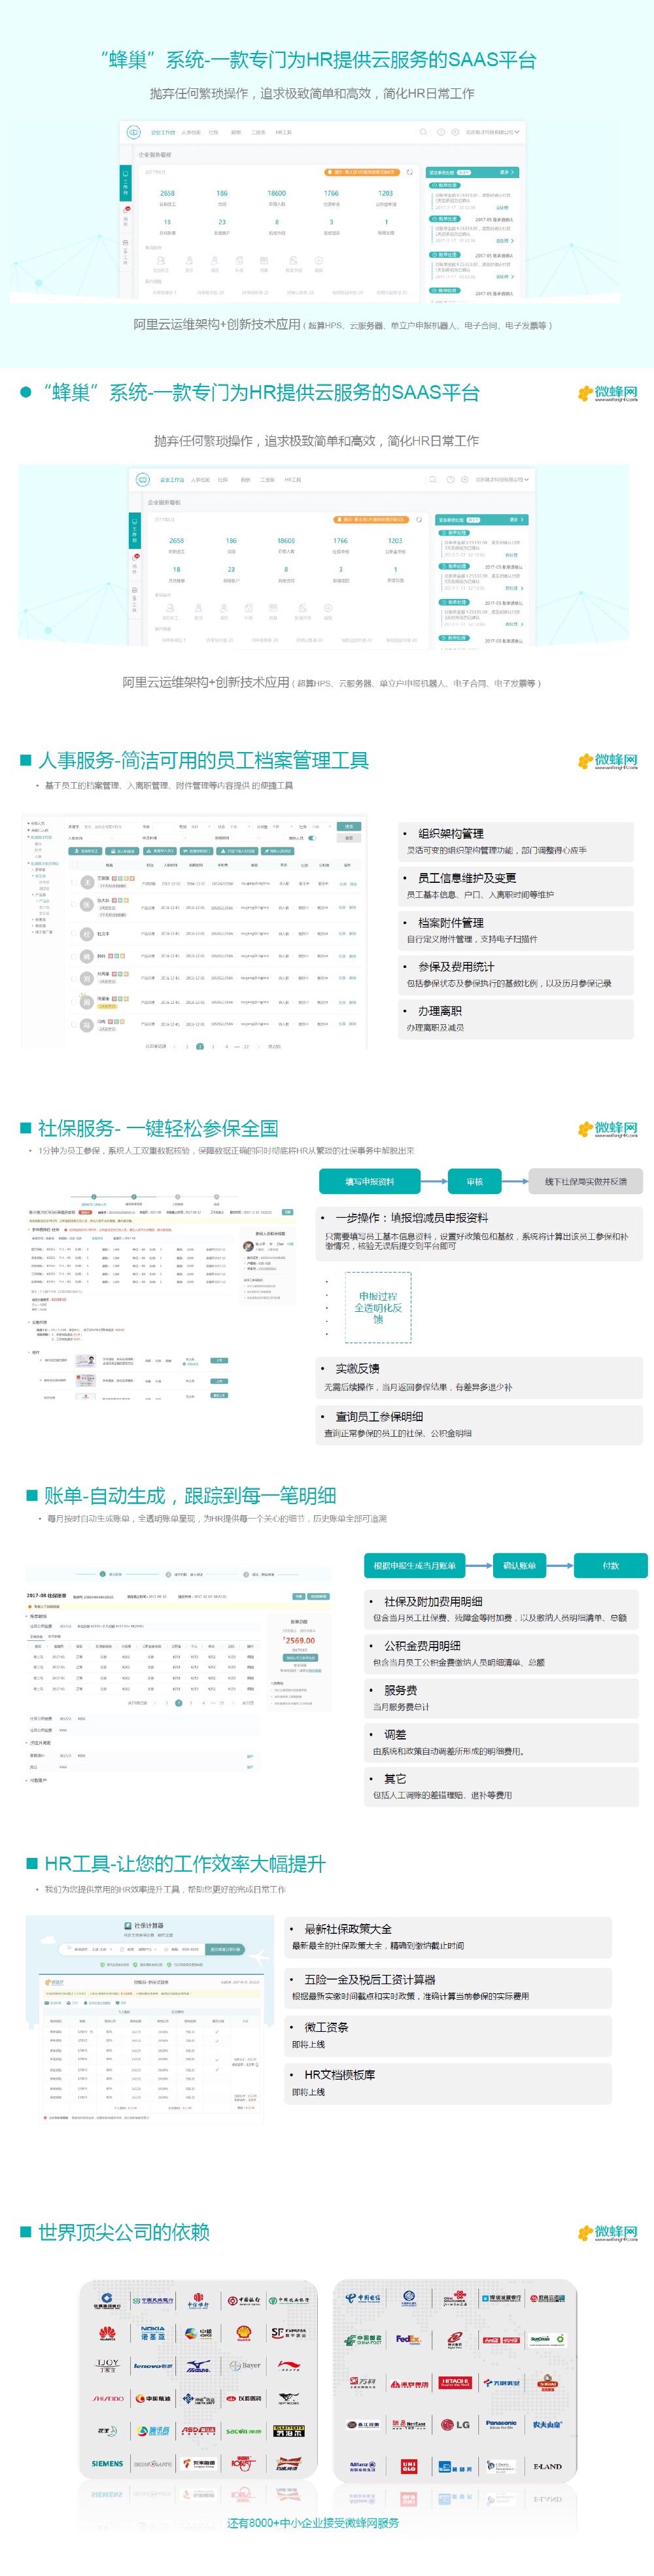654x2576 pixels.
Task: Select the 参保及费用统计 feature card
Action: 515,974
